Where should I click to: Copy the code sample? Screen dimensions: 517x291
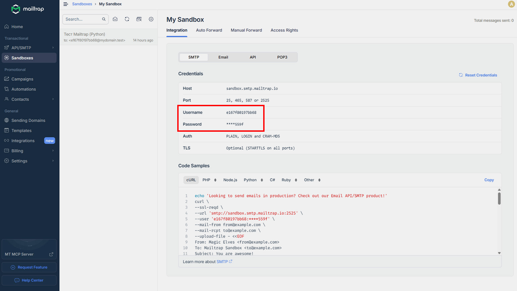[x=489, y=180]
